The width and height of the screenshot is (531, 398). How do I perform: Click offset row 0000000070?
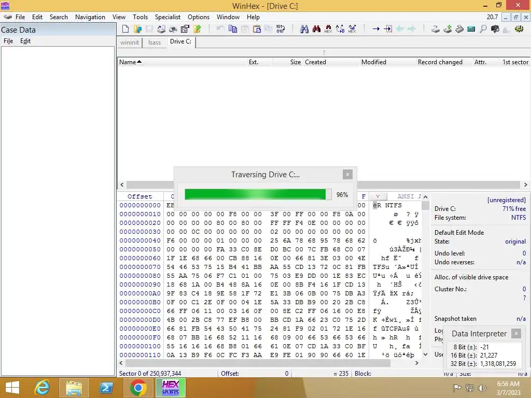(140, 267)
